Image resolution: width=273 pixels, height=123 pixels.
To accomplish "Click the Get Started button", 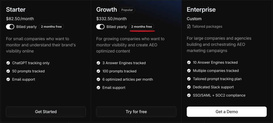I will point(46,112).
